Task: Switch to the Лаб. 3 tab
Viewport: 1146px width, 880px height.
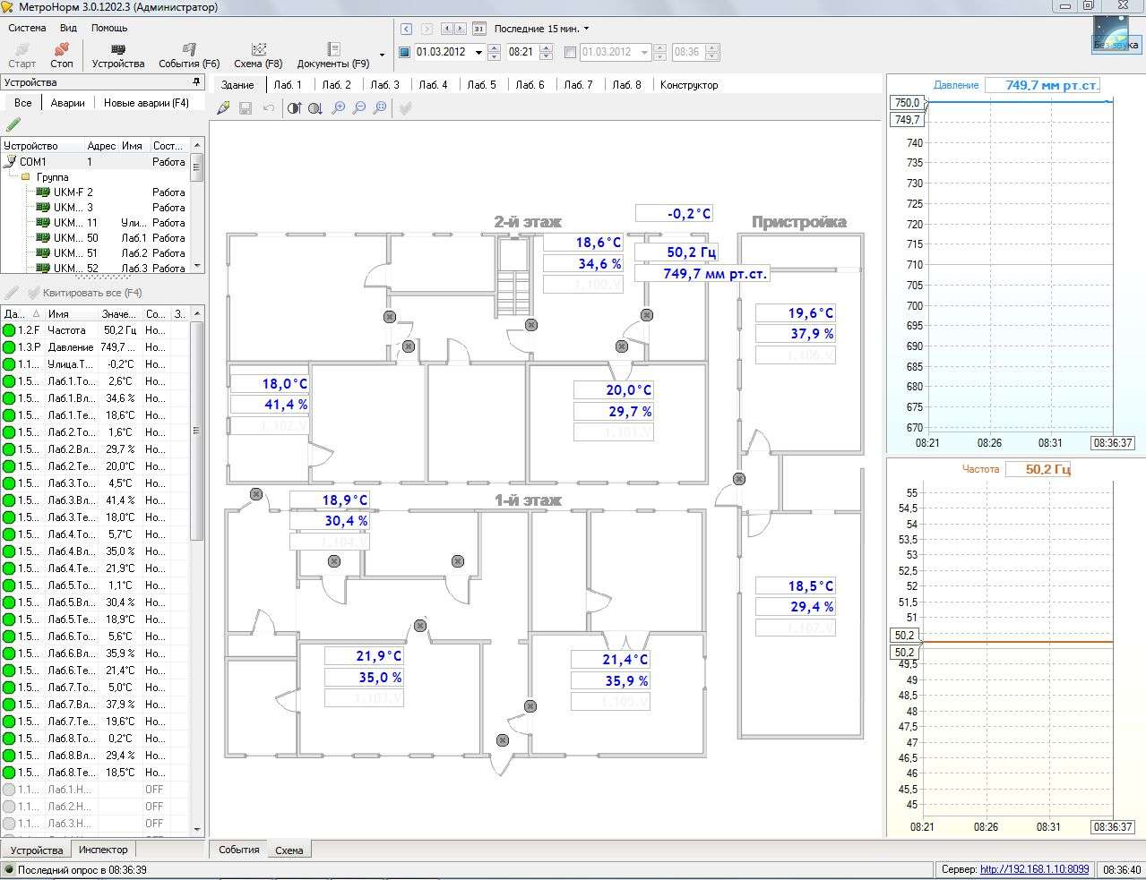Action: (x=384, y=85)
